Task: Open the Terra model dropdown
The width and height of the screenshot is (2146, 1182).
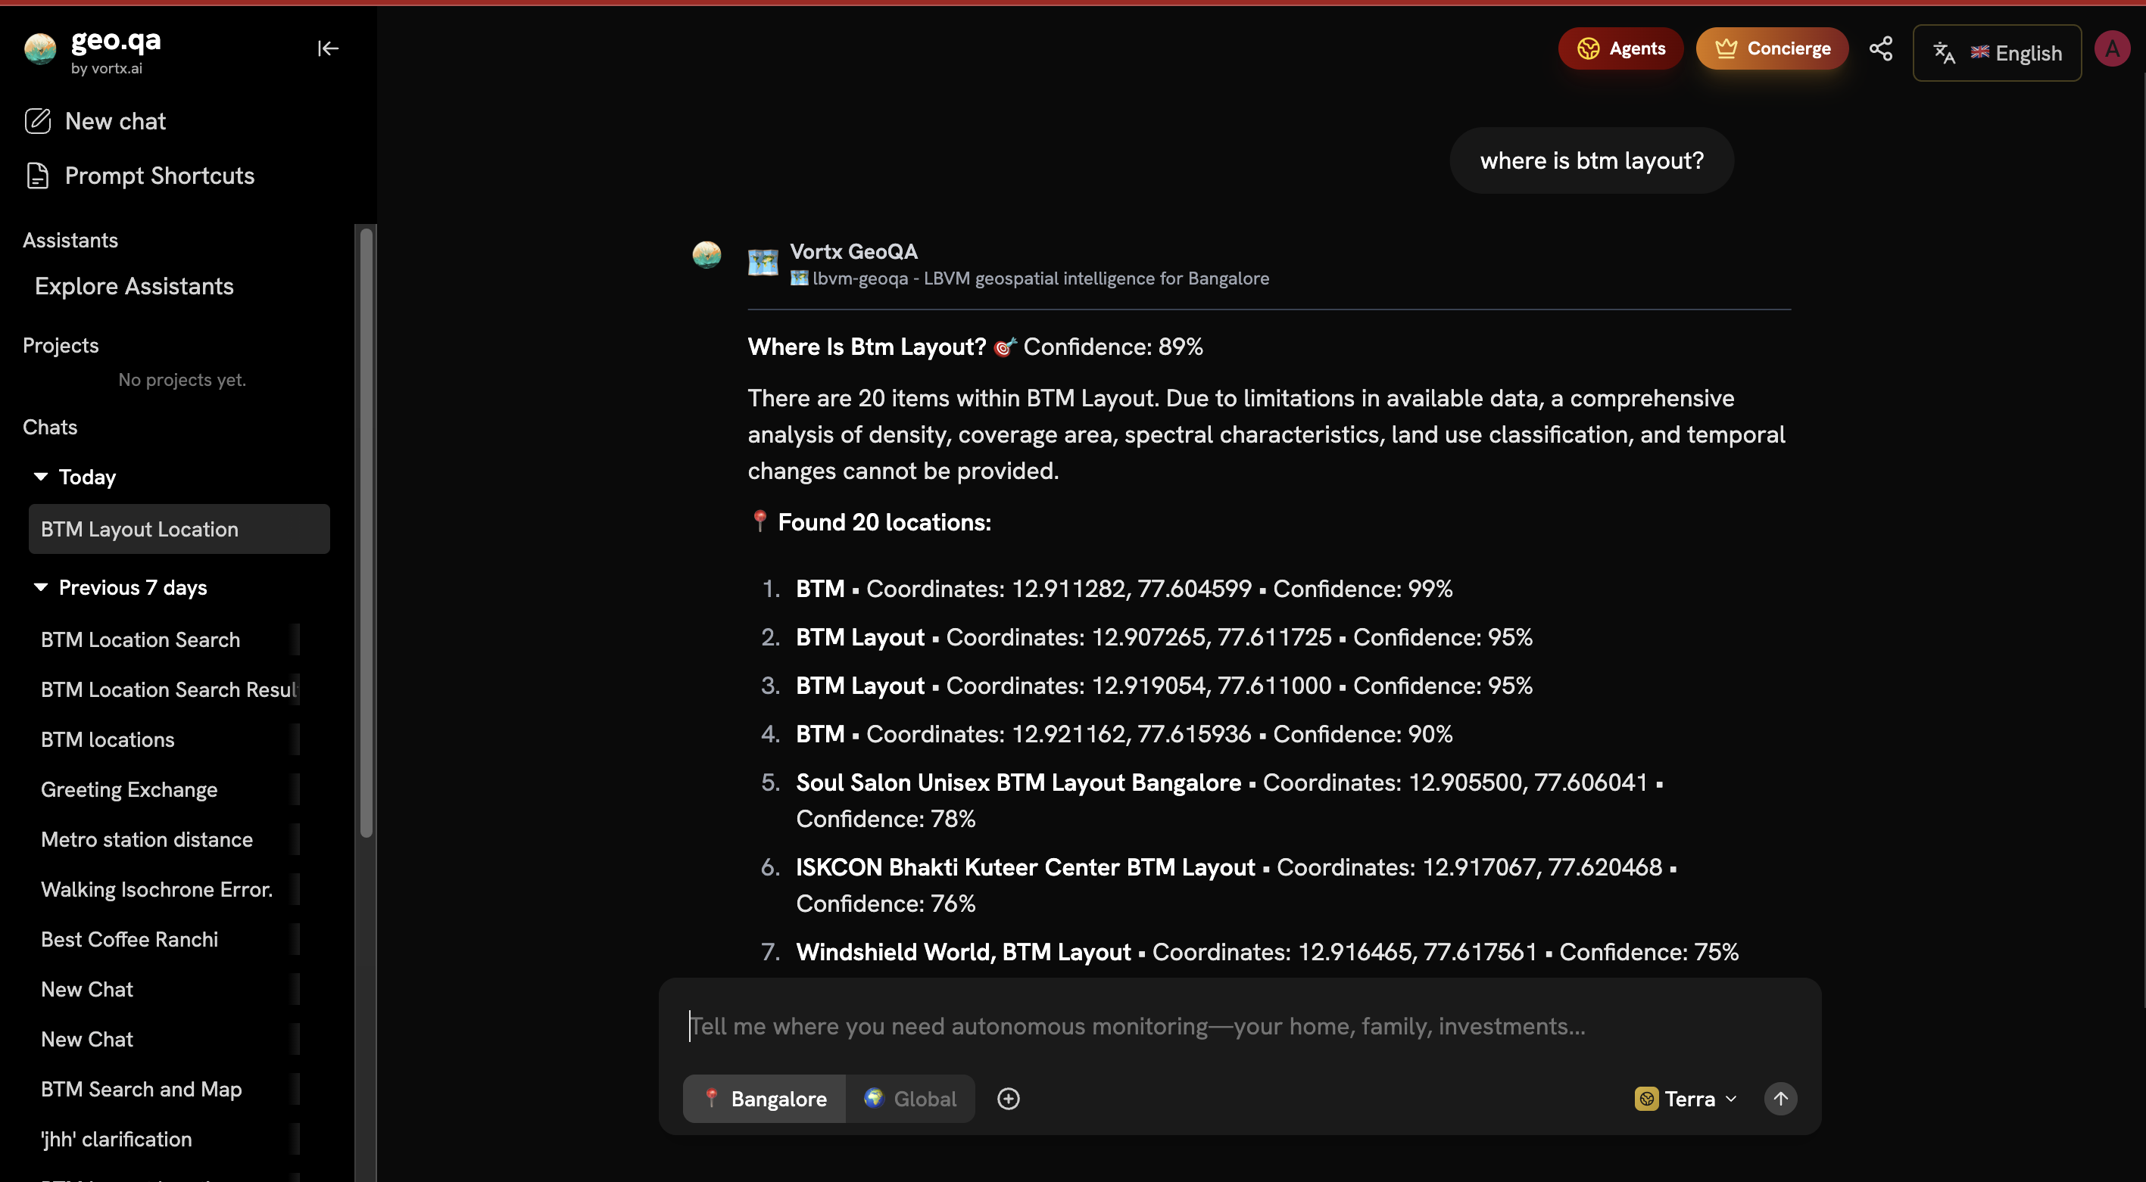Action: point(1686,1098)
